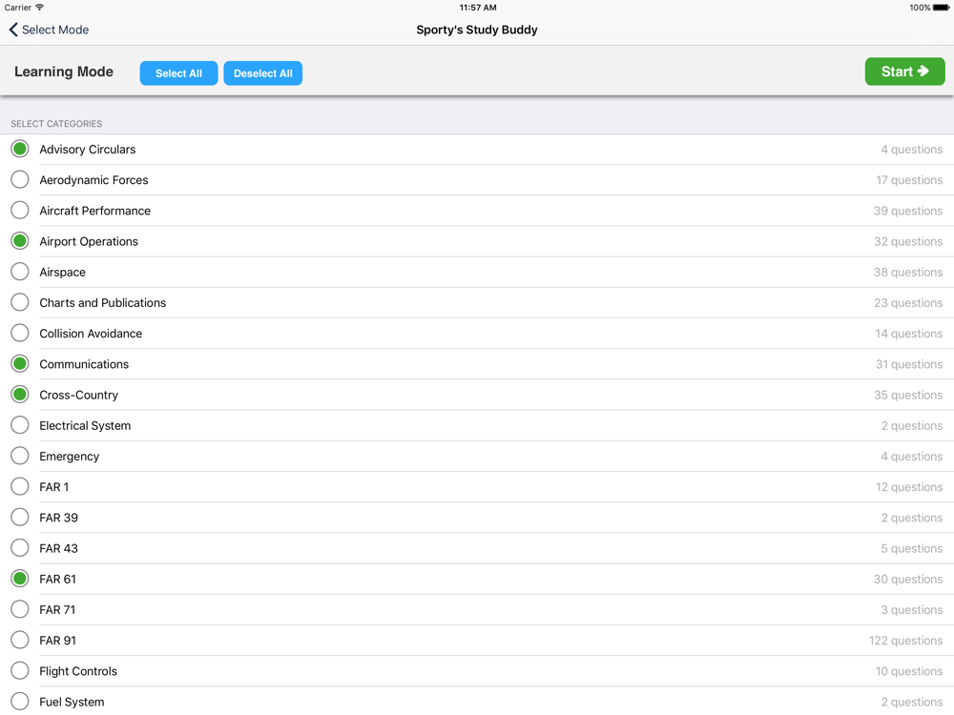The height and width of the screenshot is (715, 954).
Task: Click the Collision Avoidance label
Action: pos(91,334)
